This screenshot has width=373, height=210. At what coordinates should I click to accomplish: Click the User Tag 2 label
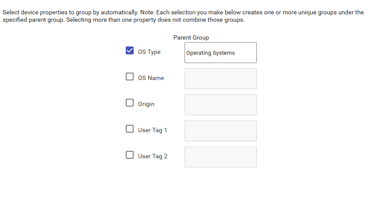click(x=153, y=157)
